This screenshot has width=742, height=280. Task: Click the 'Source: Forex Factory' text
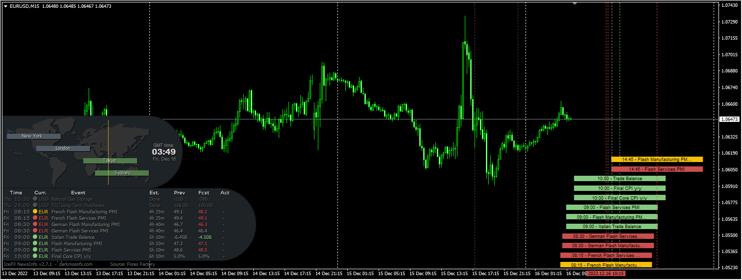coord(133,264)
